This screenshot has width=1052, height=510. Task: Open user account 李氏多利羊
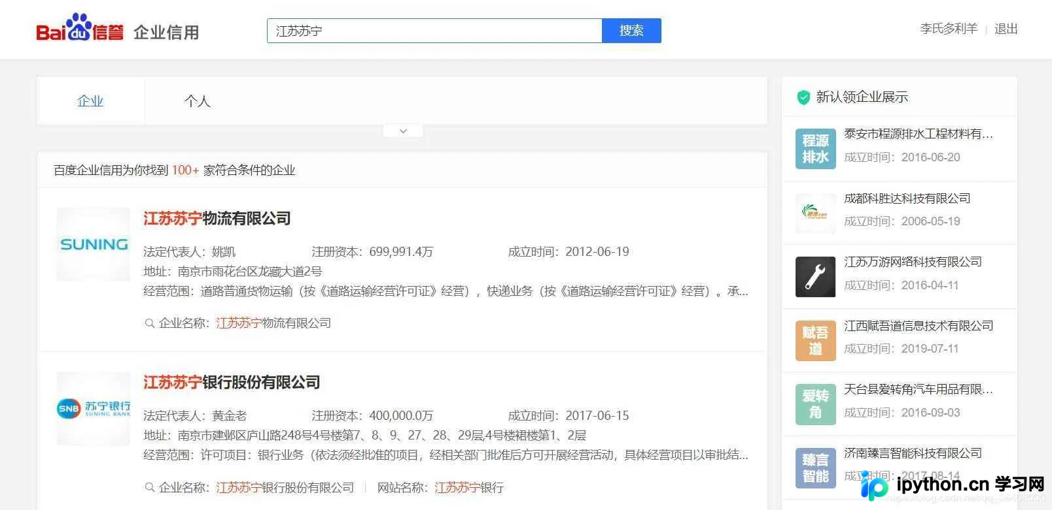coord(949,29)
